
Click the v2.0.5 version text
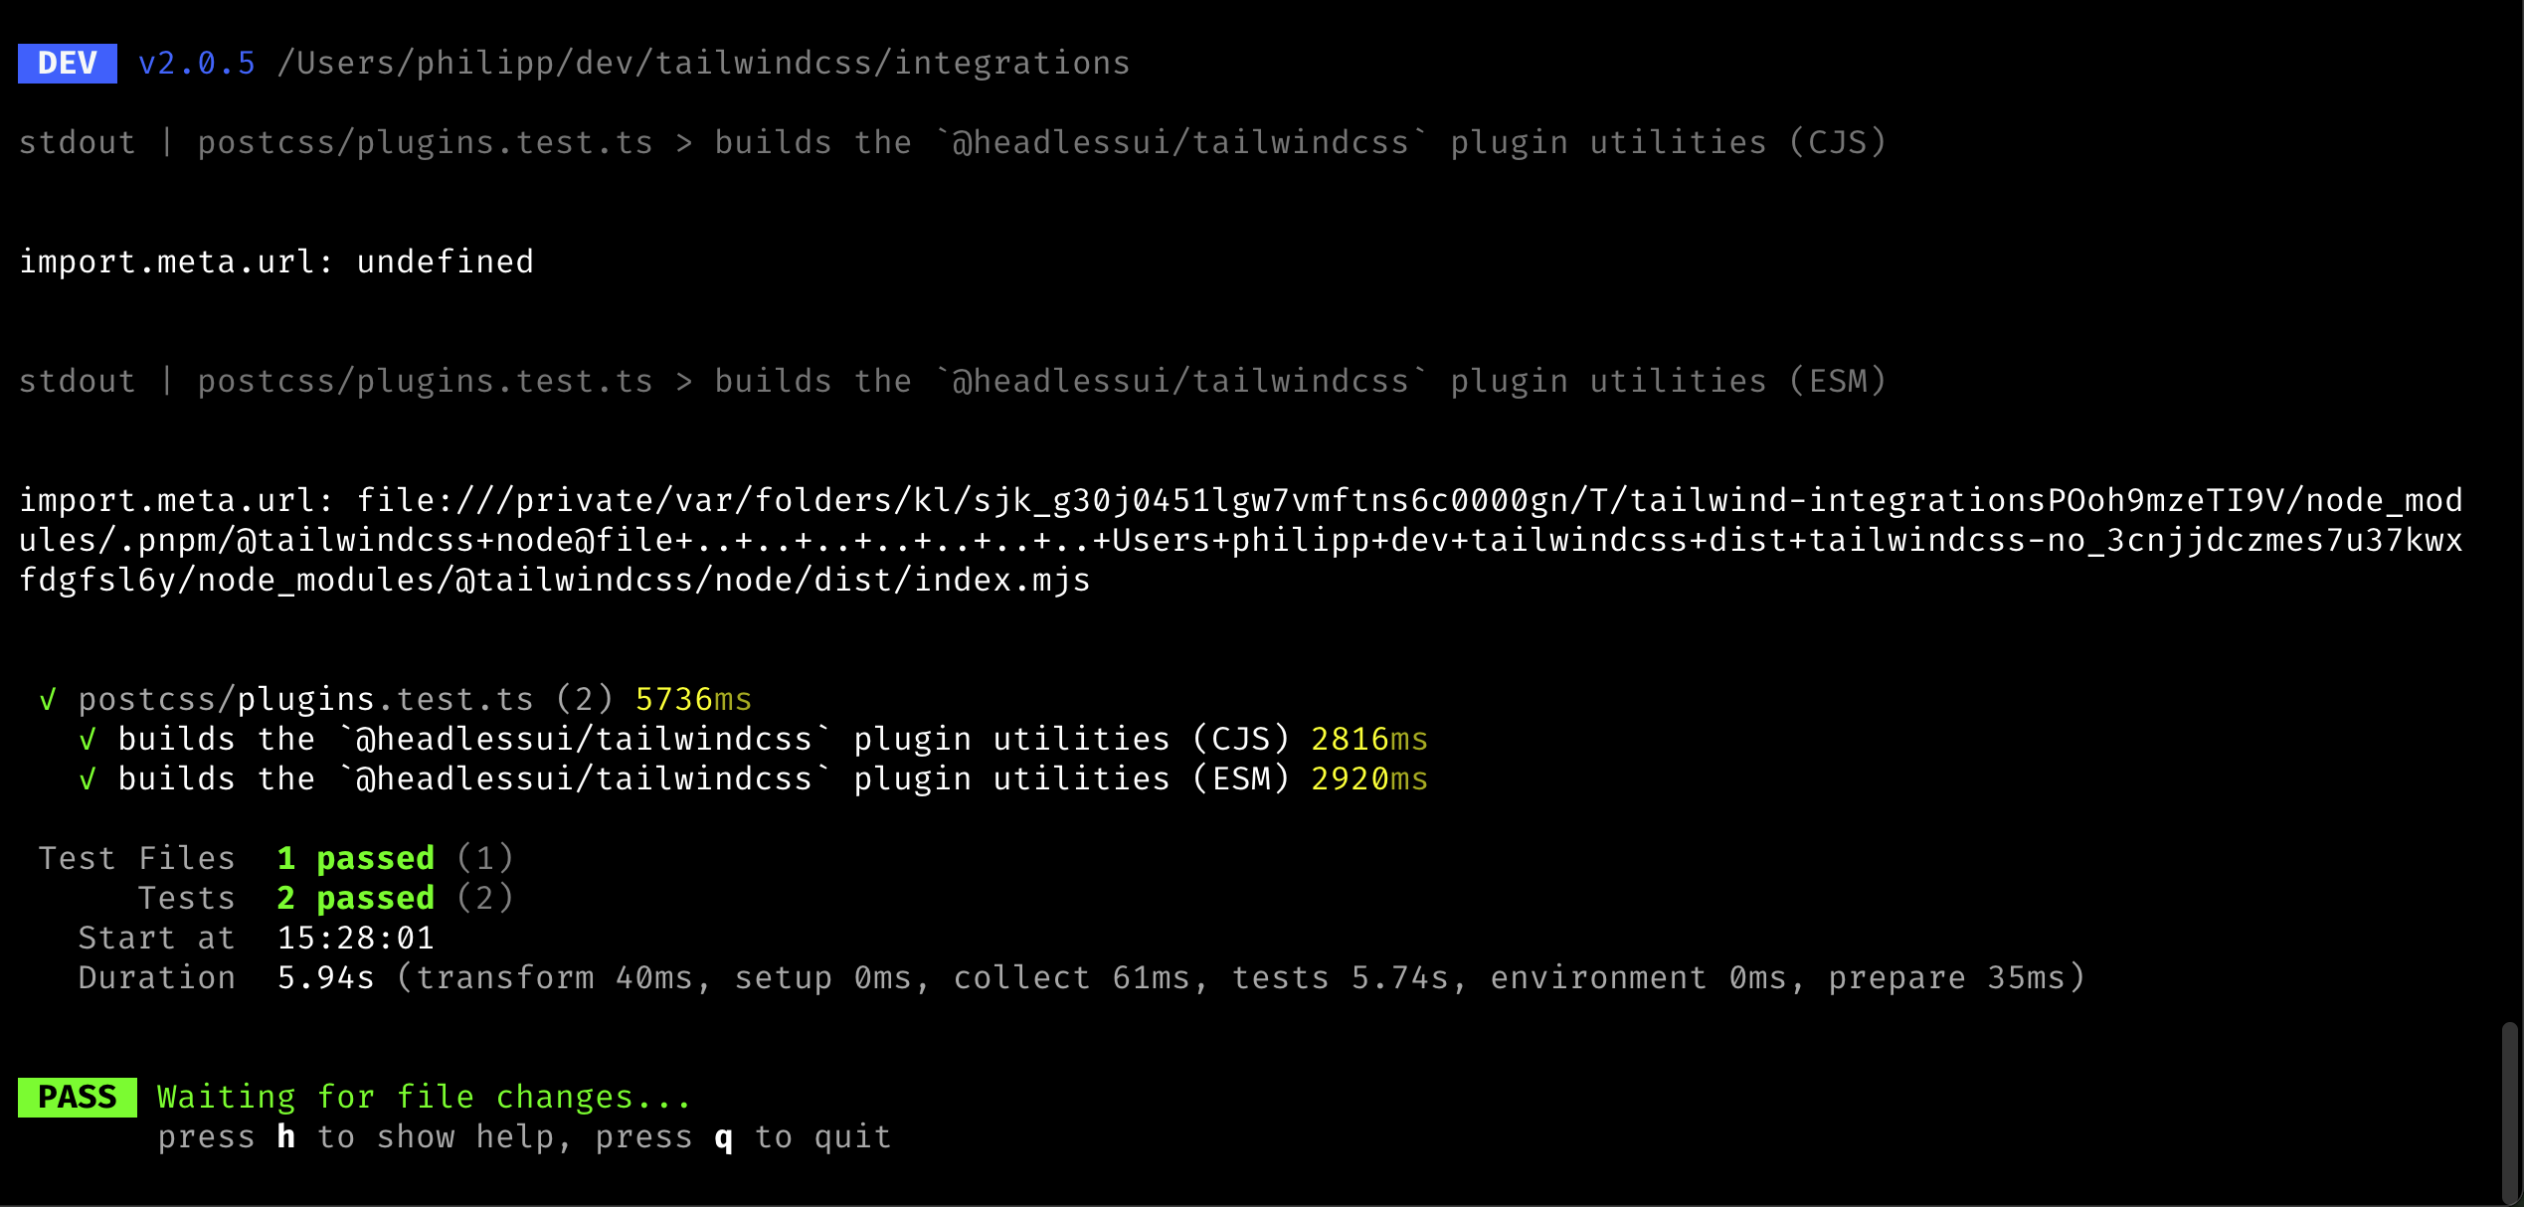pos(197,64)
